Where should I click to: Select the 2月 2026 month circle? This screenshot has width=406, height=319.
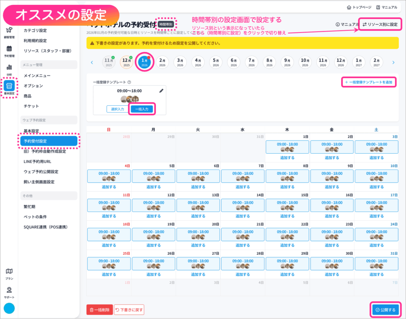point(162,62)
